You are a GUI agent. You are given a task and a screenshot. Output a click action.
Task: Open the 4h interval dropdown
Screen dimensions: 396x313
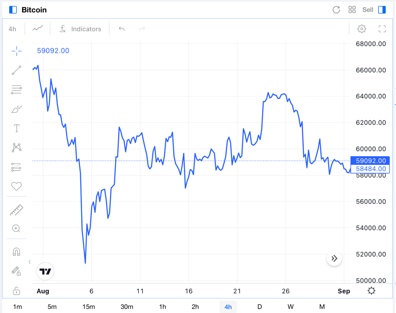click(x=12, y=29)
